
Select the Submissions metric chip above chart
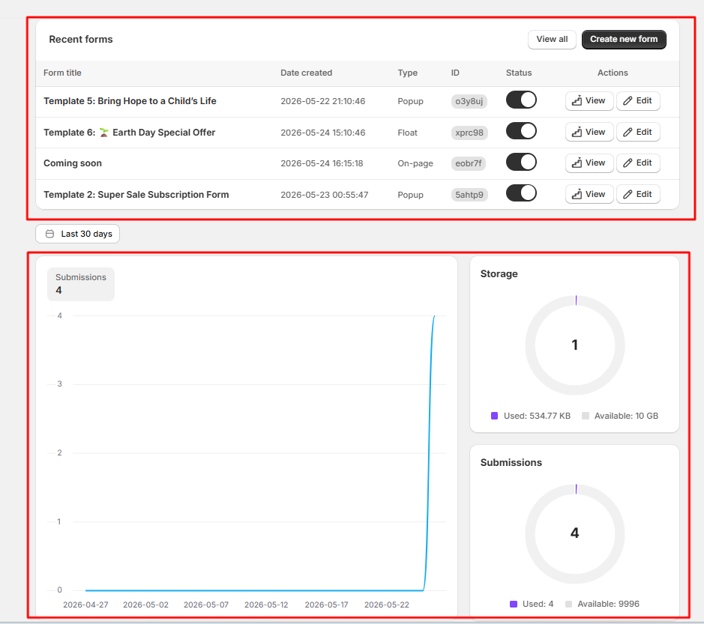(81, 284)
